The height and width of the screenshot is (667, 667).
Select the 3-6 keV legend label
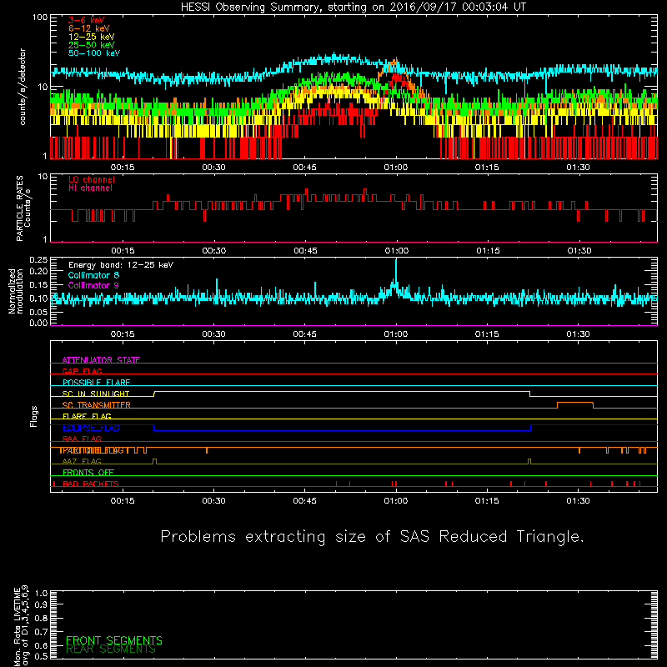point(87,20)
